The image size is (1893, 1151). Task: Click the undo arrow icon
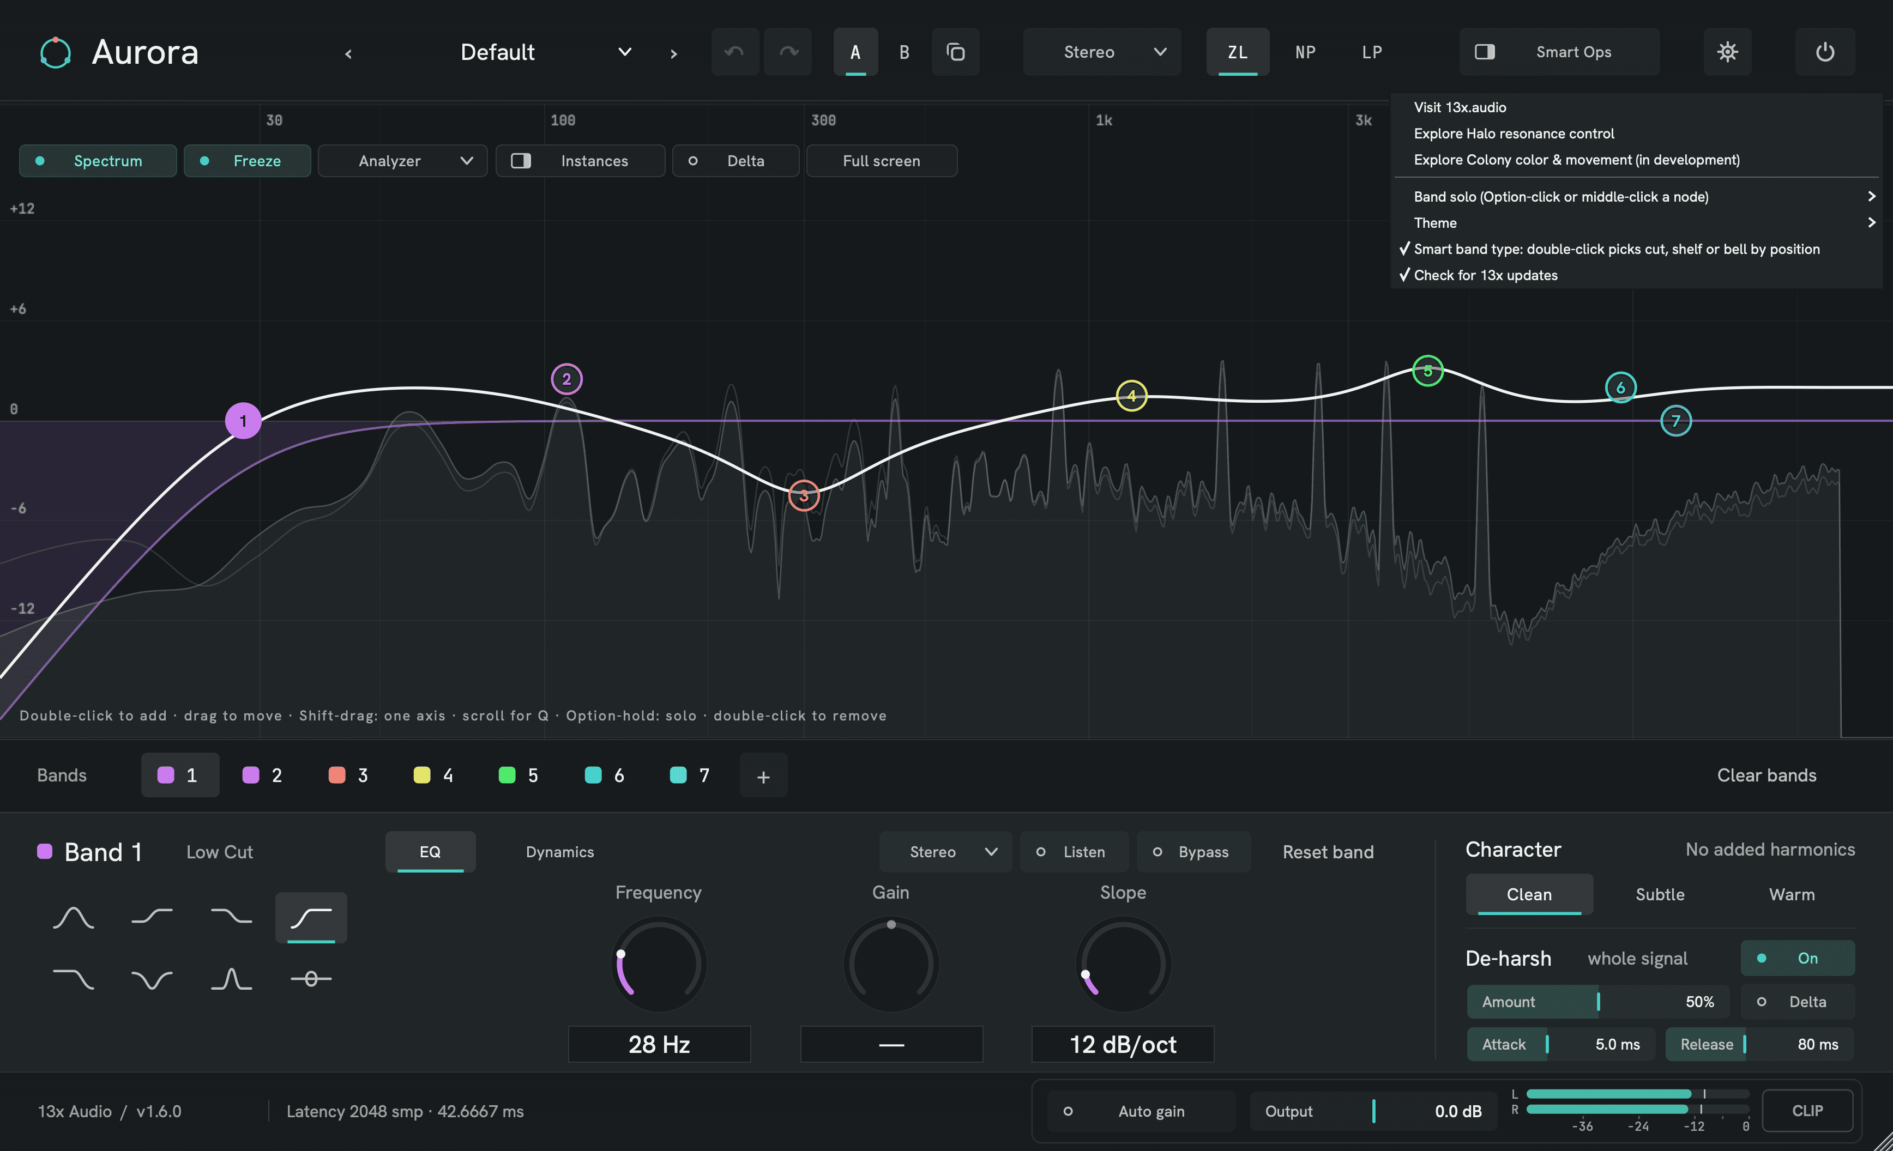click(734, 51)
